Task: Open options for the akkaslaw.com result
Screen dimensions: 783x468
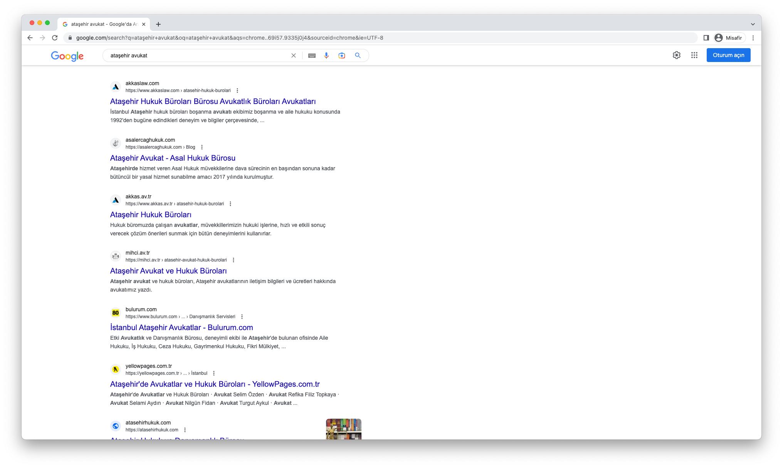Action: point(237,91)
